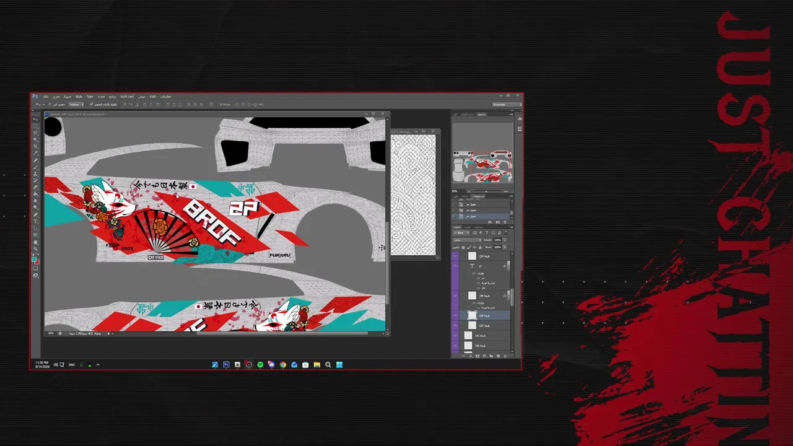Open Discord from the taskbar

pyautogui.click(x=271, y=365)
